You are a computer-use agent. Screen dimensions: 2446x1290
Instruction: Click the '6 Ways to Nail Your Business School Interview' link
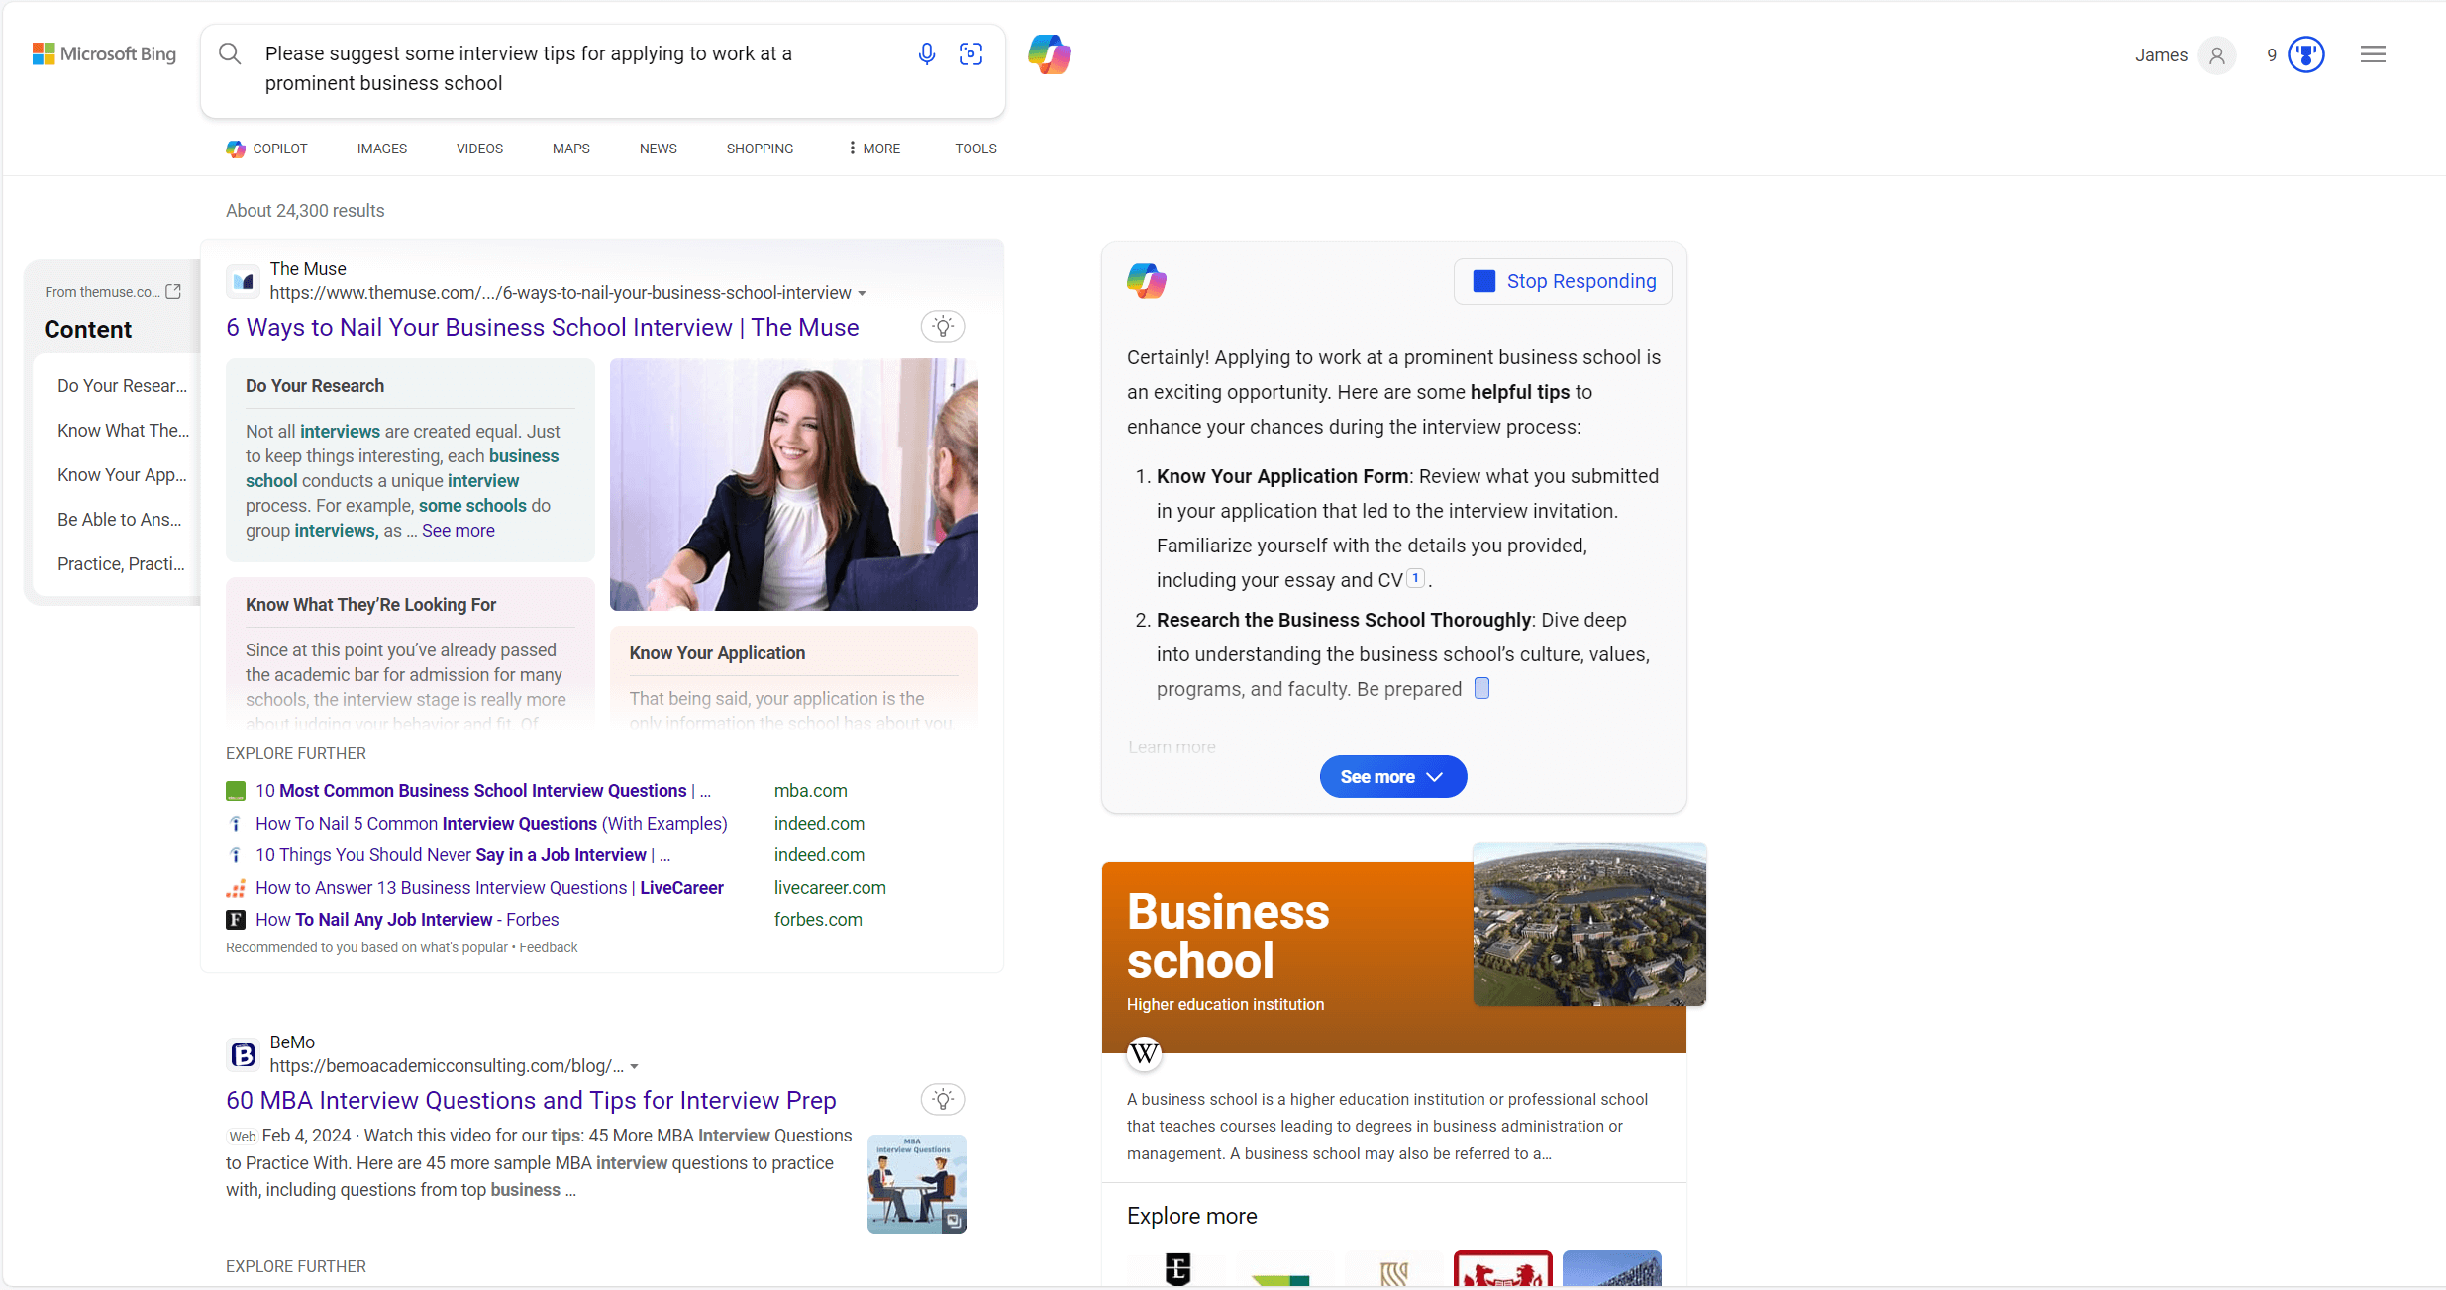tap(542, 327)
